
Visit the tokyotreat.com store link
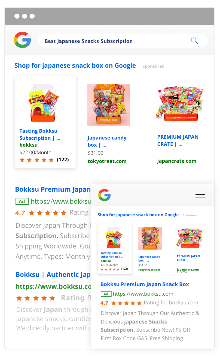tap(107, 161)
